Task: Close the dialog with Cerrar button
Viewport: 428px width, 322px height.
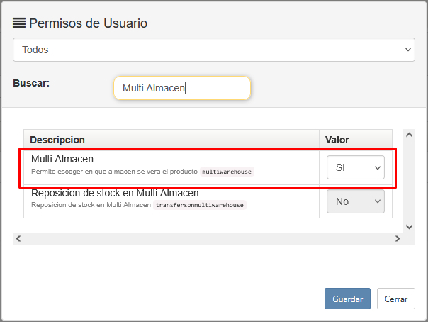Action: coord(396,299)
